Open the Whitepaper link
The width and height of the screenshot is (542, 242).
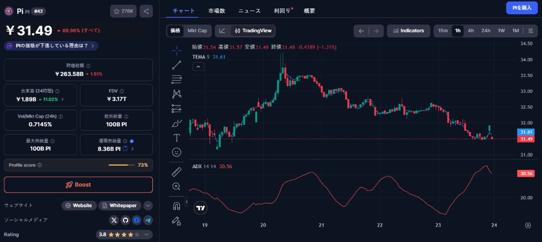[x=120, y=206]
